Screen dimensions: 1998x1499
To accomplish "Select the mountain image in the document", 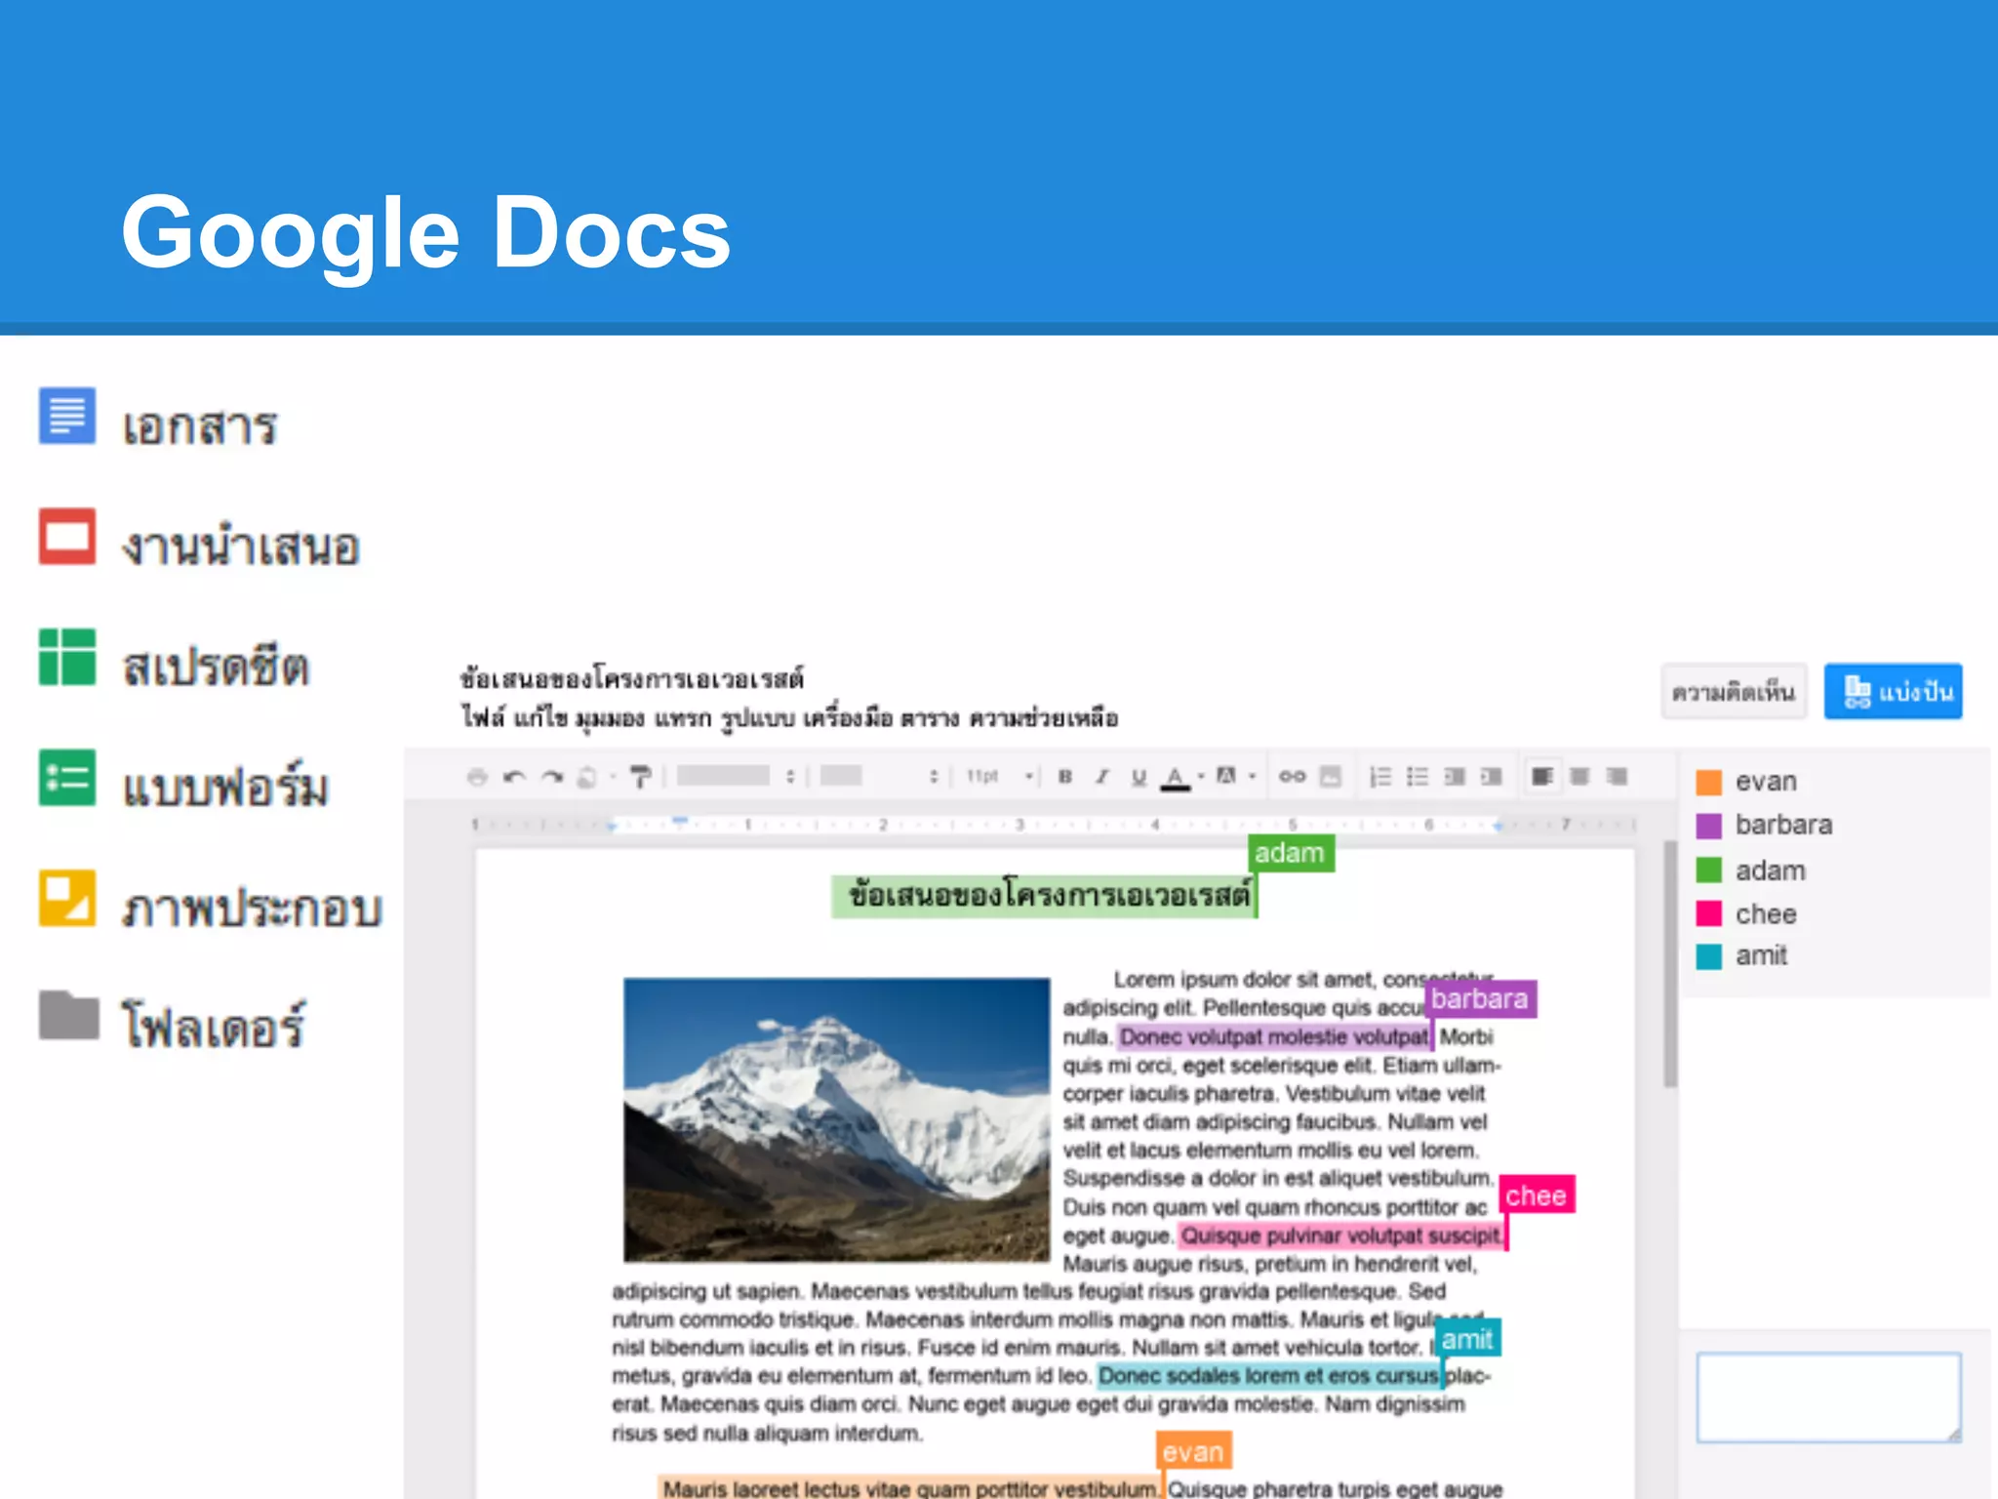I will pyautogui.click(x=837, y=1119).
